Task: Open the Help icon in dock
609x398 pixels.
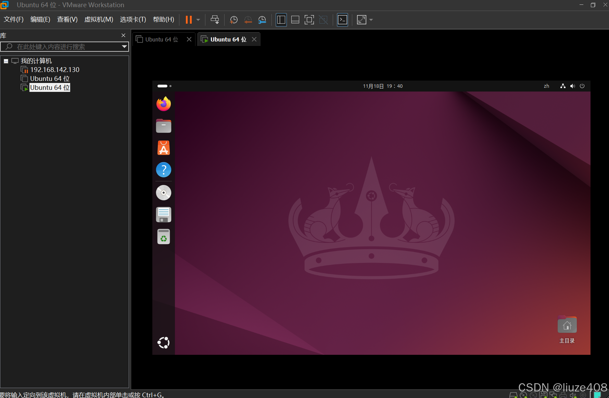Action: 164,170
